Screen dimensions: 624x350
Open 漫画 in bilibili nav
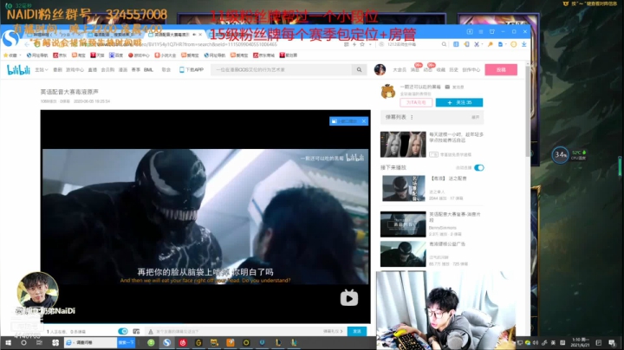tap(123, 69)
